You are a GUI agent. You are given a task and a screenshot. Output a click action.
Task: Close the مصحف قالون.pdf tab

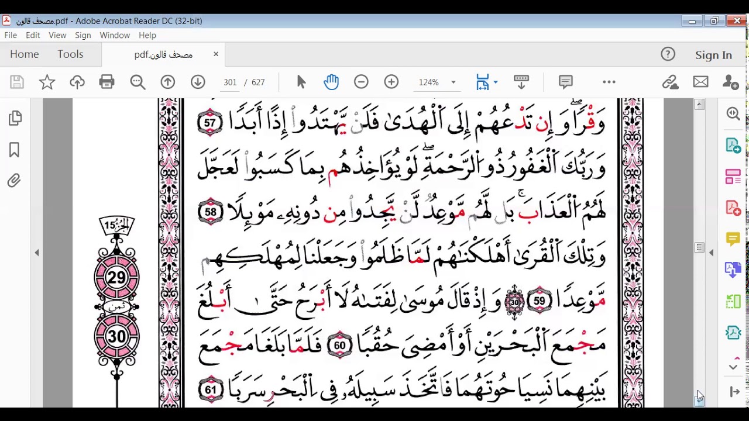[x=216, y=54]
